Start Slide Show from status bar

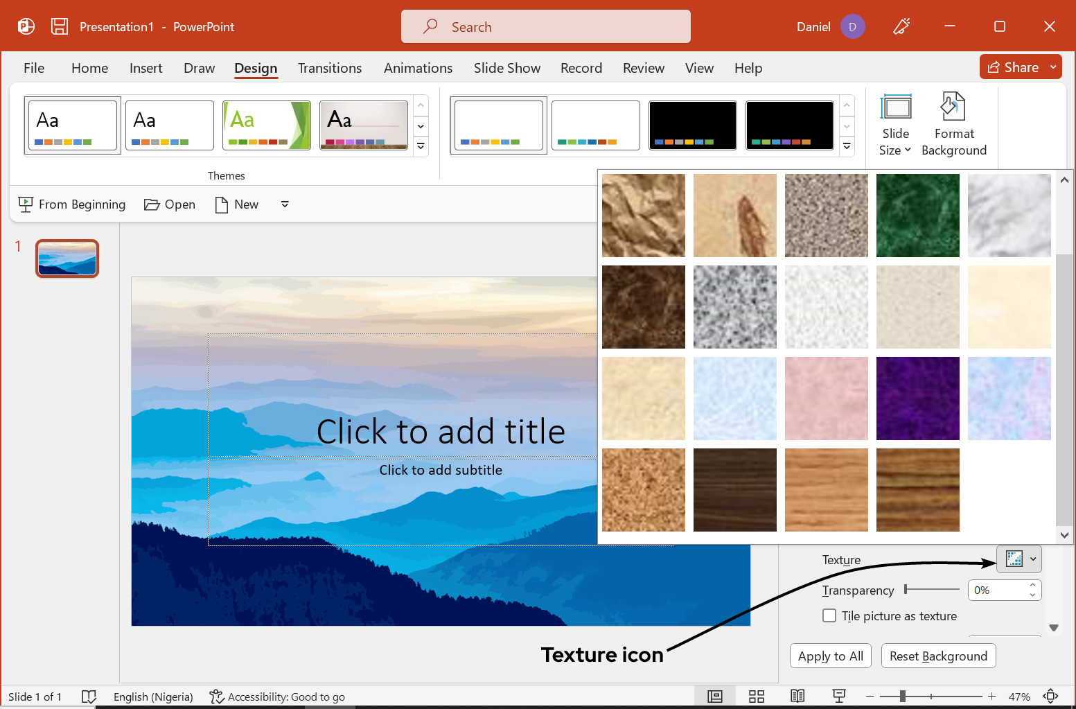pos(839,696)
